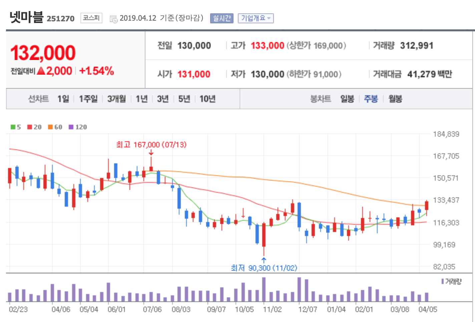
Task: Open the 기업개요 dropdown
Action: pyautogui.click(x=256, y=18)
